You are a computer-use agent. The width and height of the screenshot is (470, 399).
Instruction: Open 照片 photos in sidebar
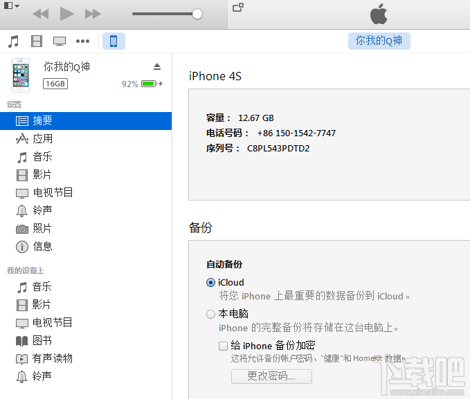click(x=86, y=229)
